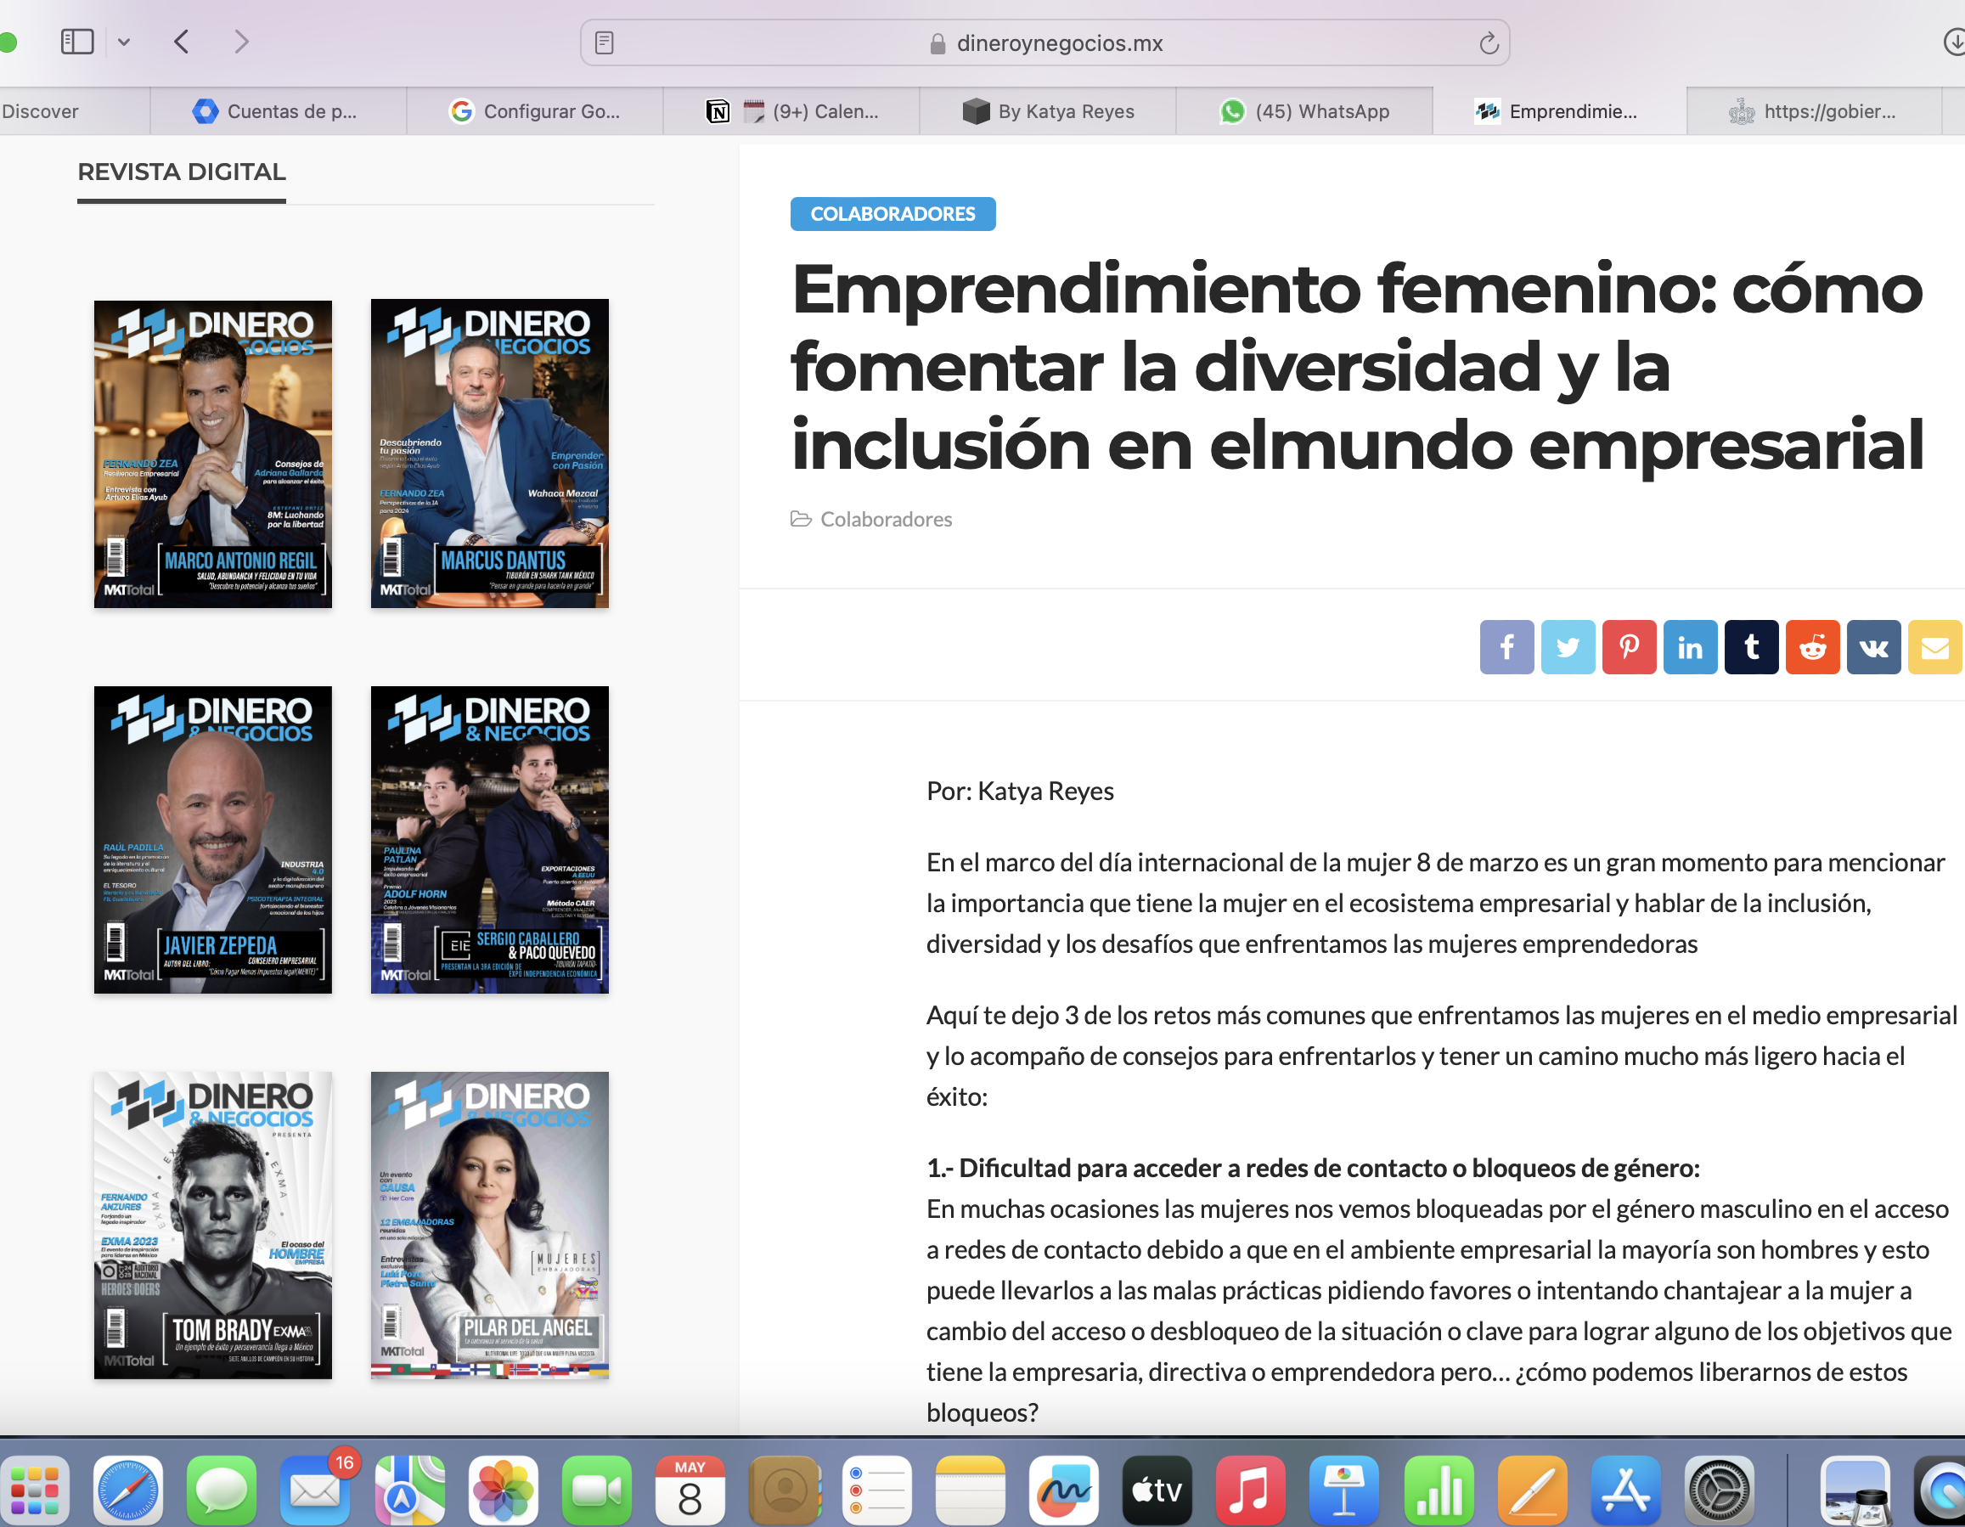Click the blue COLABORADORES category badge

[x=892, y=214]
